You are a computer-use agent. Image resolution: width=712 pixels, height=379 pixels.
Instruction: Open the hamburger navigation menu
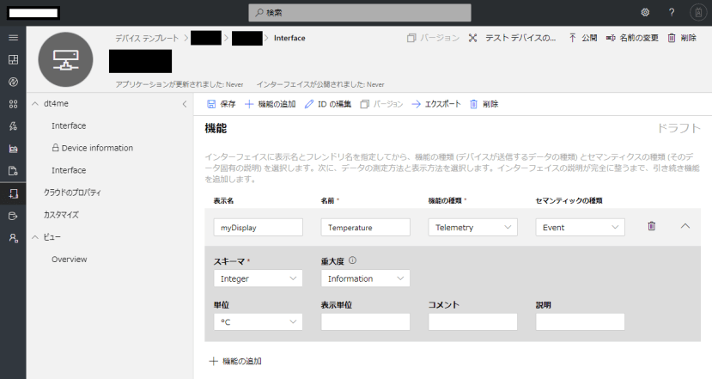tap(13, 38)
